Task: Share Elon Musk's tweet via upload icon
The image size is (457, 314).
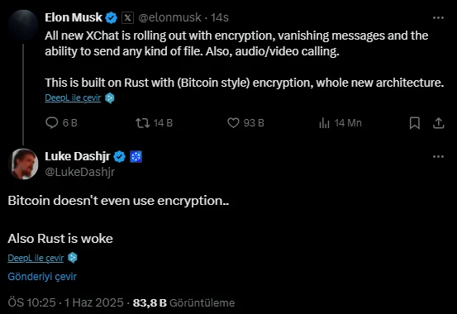Action: [438, 123]
